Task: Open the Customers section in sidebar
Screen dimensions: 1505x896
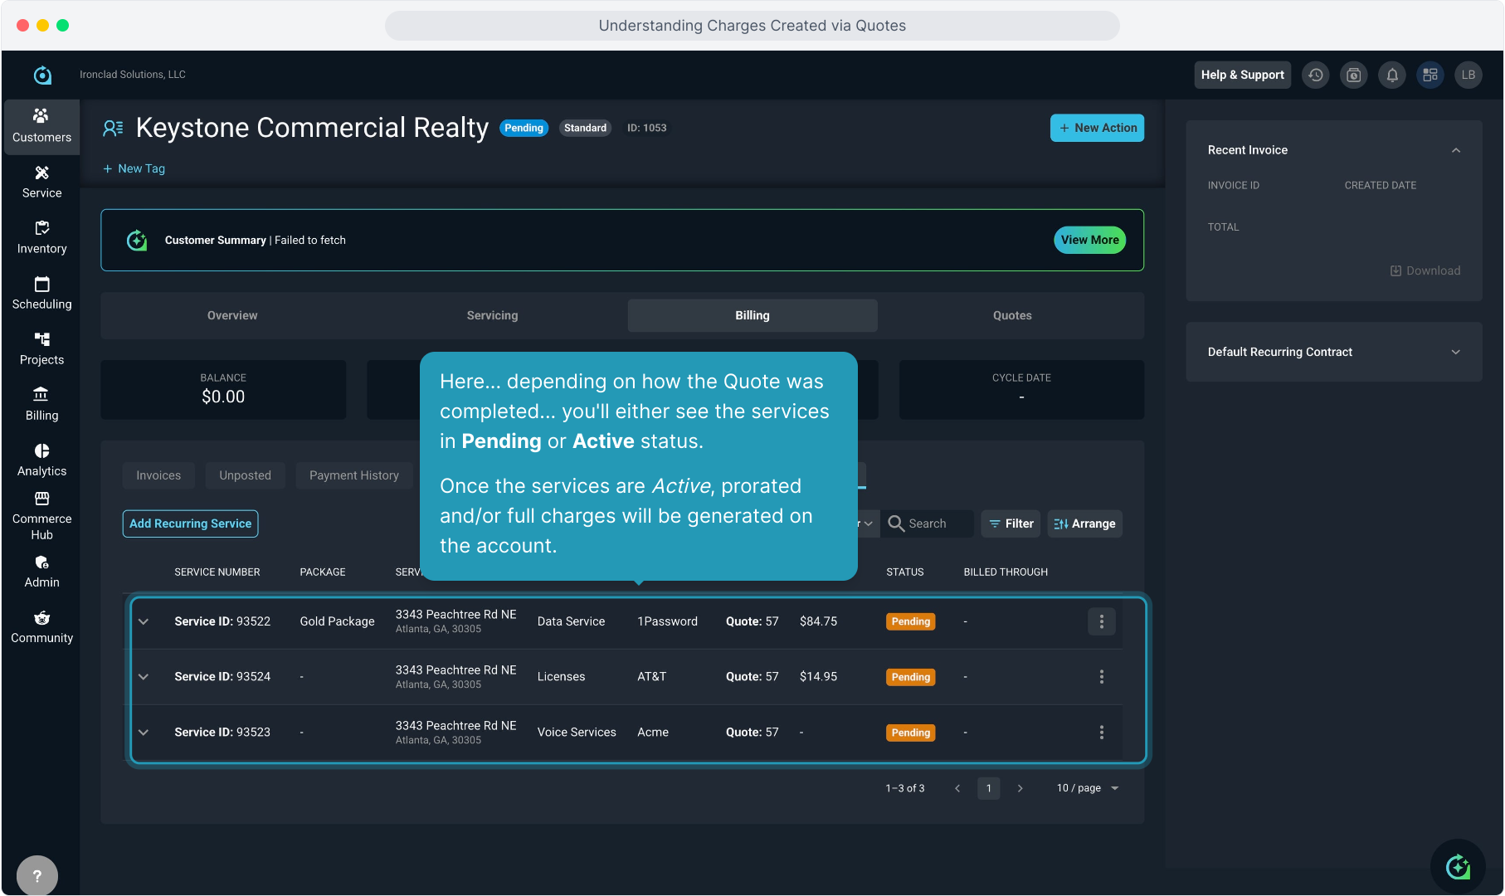Action: coord(41,126)
